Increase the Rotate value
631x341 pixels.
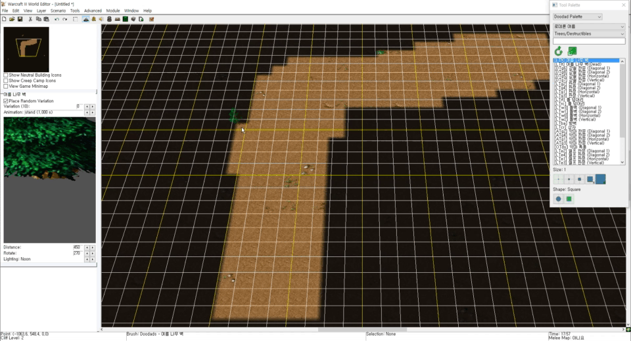click(93, 253)
